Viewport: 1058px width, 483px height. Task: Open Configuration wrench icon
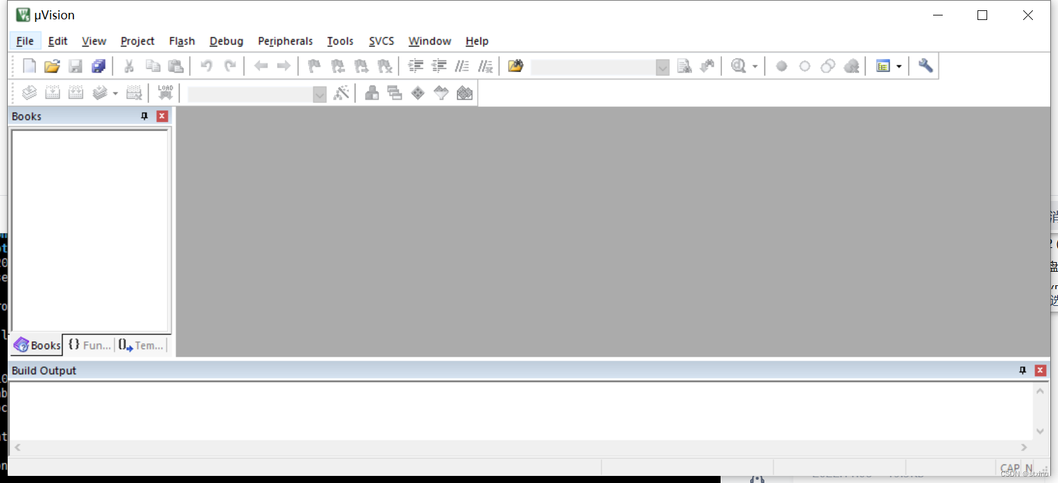pos(925,66)
